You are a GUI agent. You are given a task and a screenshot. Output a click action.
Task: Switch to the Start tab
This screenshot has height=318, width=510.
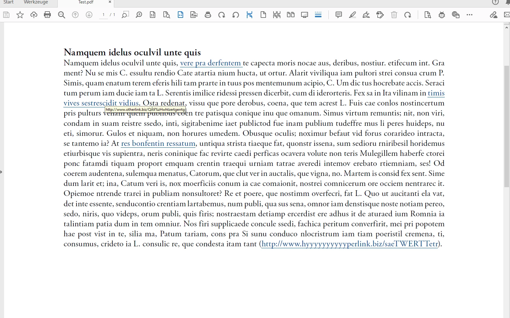pyautogui.click(x=8, y=2)
